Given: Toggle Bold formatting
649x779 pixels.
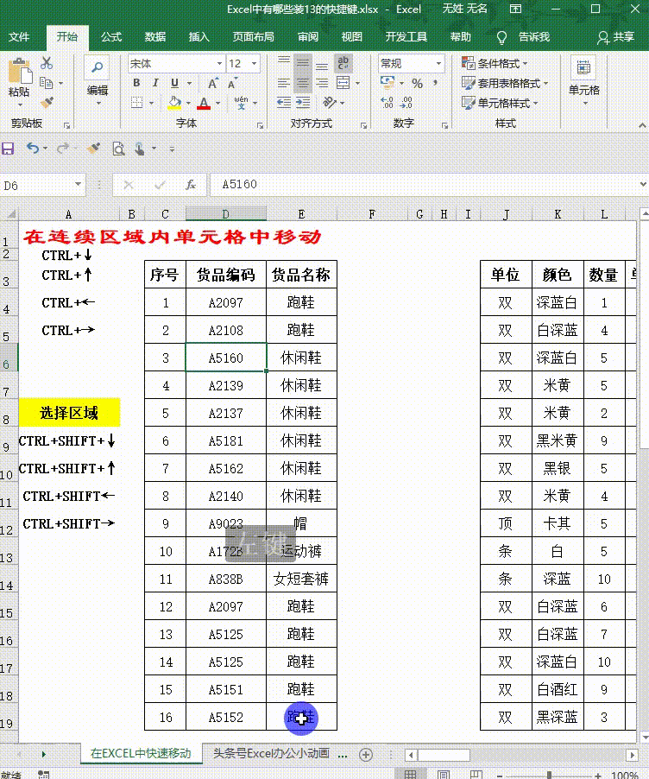Looking at the screenshot, I should [136, 83].
